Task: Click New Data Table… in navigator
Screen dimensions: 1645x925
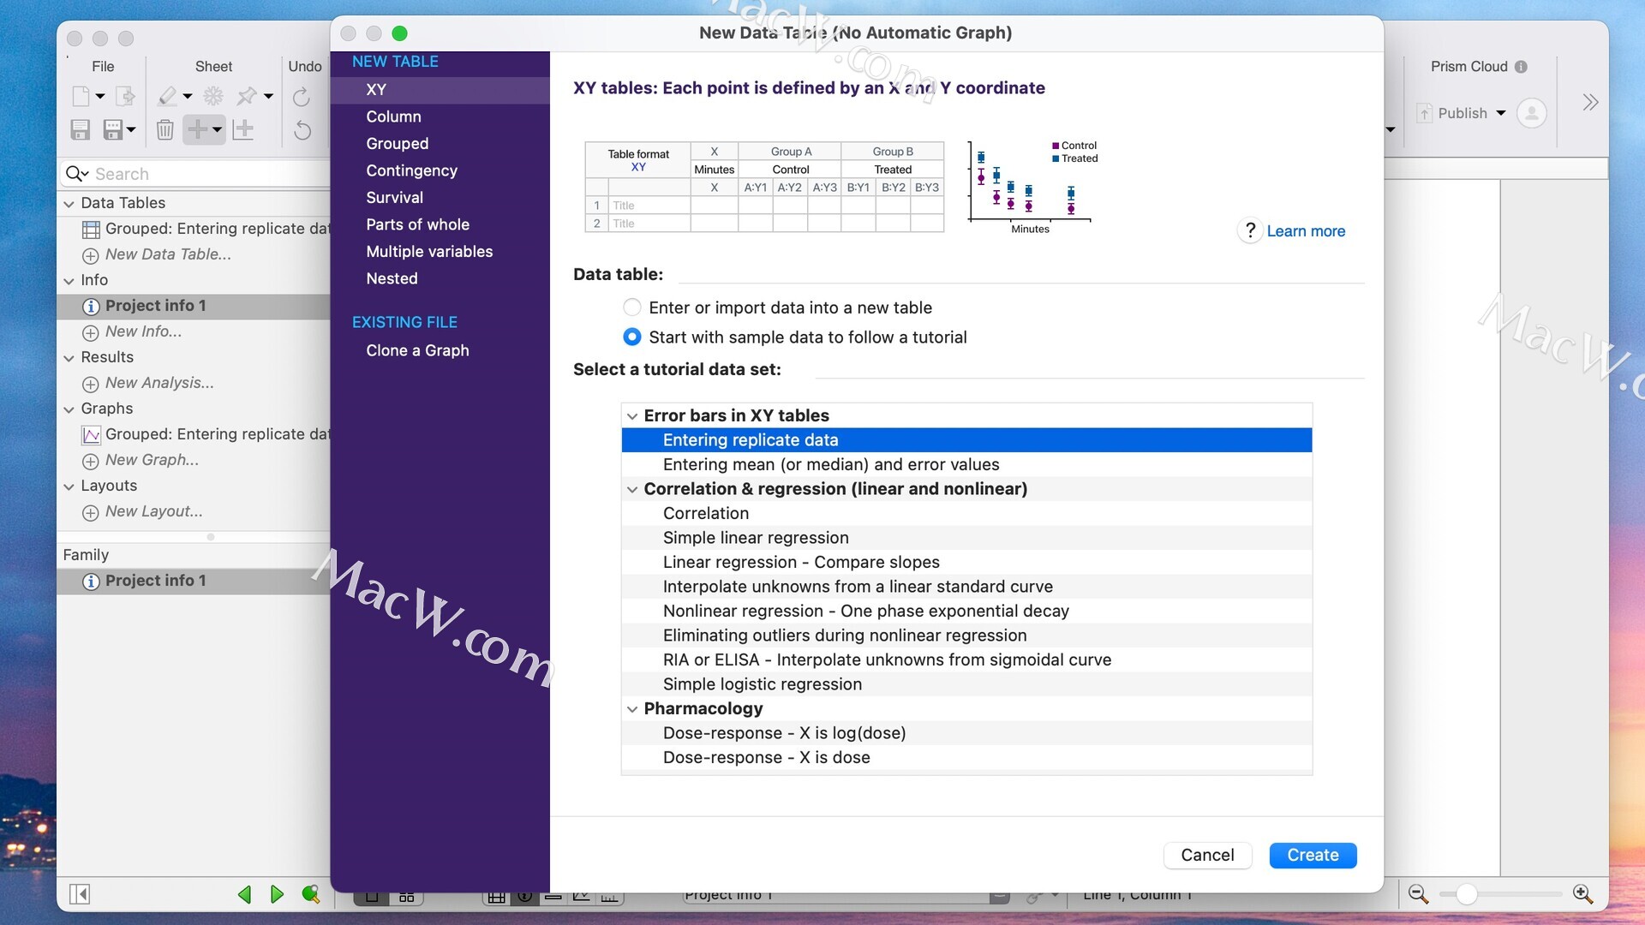Action: click(168, 254)
